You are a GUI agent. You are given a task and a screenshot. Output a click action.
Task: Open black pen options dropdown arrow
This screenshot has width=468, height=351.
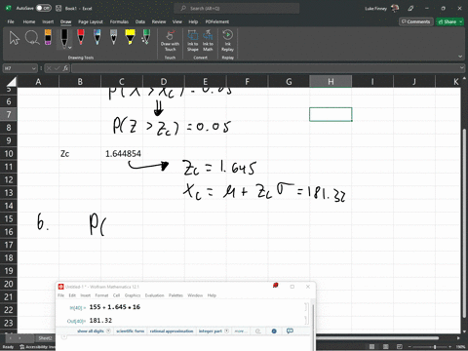pos(70,48)
